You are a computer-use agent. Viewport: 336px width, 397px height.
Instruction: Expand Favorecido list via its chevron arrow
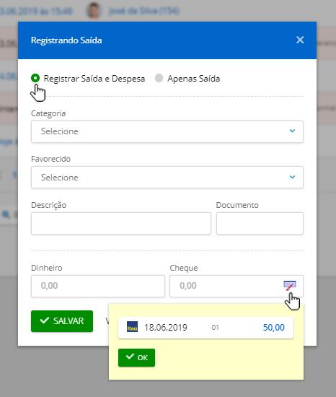(292, 177)
